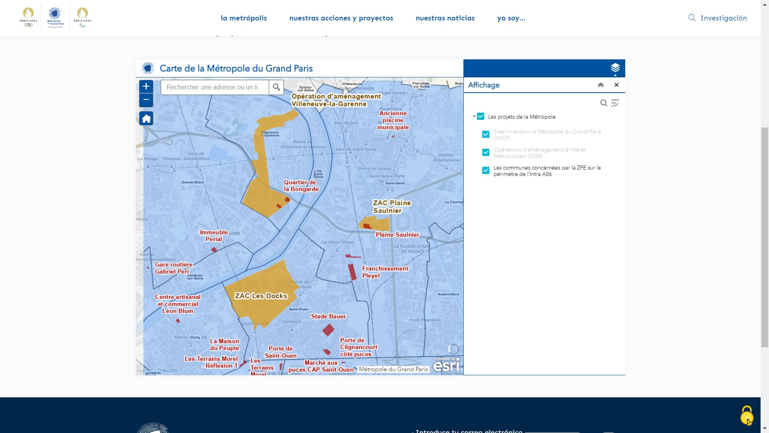
Task: Submit the map address search
Action: [x=276, y=87]
